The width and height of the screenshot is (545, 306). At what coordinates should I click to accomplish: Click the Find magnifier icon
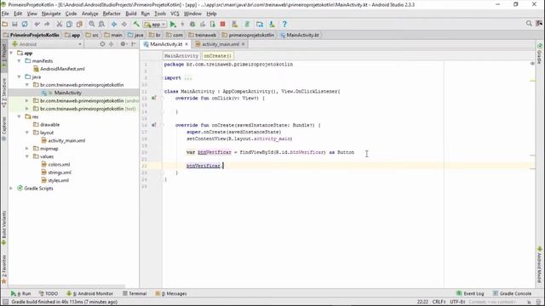[x=91, y=25]
